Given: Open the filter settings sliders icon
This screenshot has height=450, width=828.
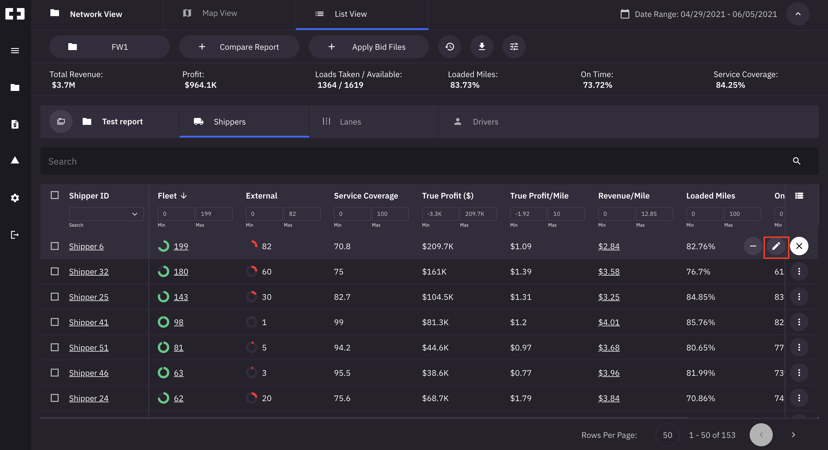Looking at the screenshot, I should tap(514, 47).
